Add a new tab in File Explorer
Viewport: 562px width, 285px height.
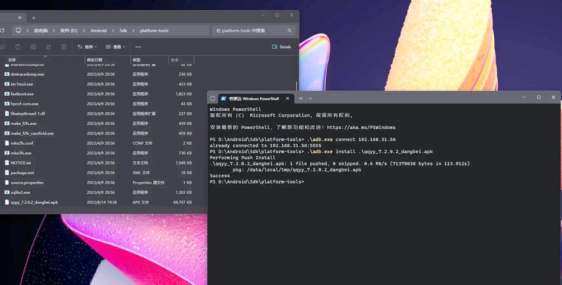click(34, 18)
